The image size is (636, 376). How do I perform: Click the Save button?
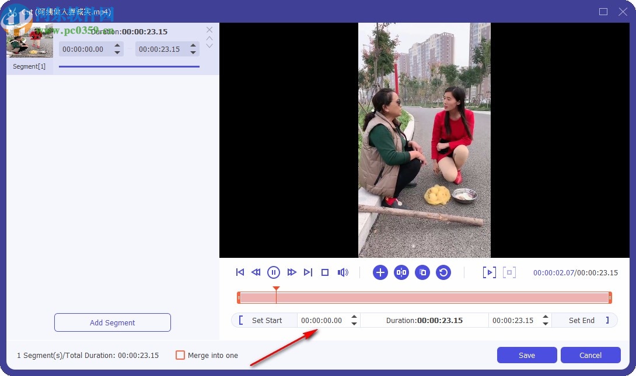coord(526,355)
